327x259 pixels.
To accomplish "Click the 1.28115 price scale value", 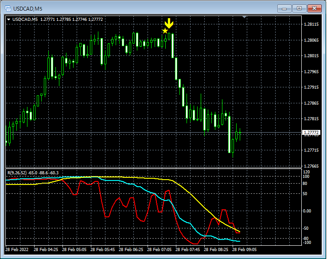I will tap(311, 24).
